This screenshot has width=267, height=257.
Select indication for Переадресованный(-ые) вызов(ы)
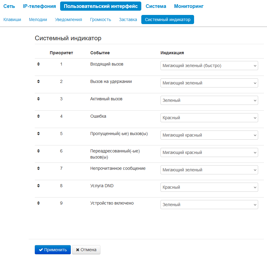tap(209, 152)
